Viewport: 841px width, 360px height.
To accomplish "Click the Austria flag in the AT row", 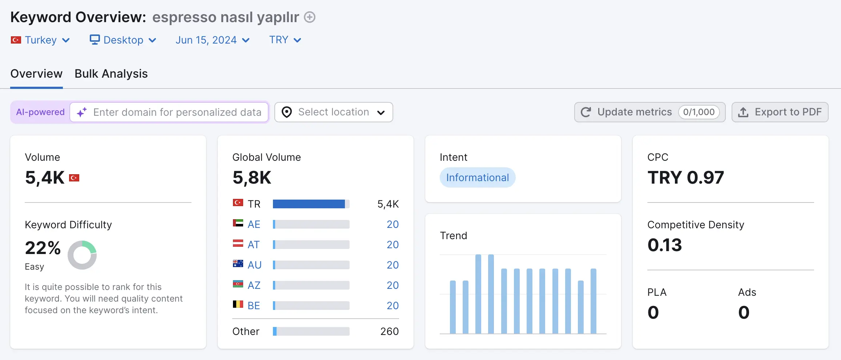I will [x=238, y=243].
